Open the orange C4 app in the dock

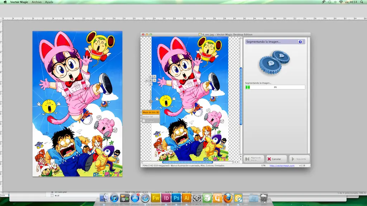click(218, 198)
